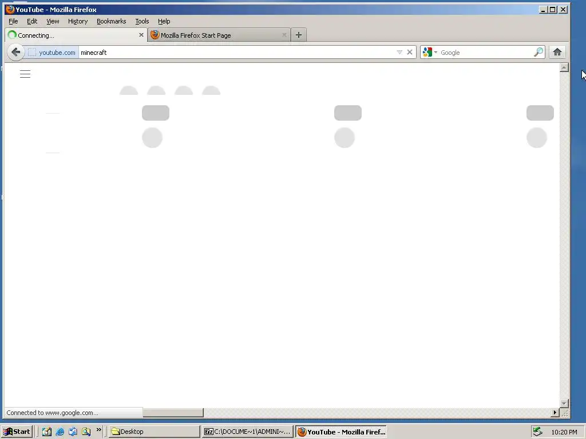Viewport: 586px width, 439px height.
Task: Open a new tab with the plus button
Action: [x=299, y=35]
